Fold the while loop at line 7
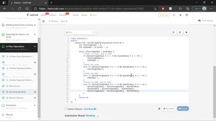Image resolution: width=216 pixels, height=121 pixels. (x=69, y=51)
